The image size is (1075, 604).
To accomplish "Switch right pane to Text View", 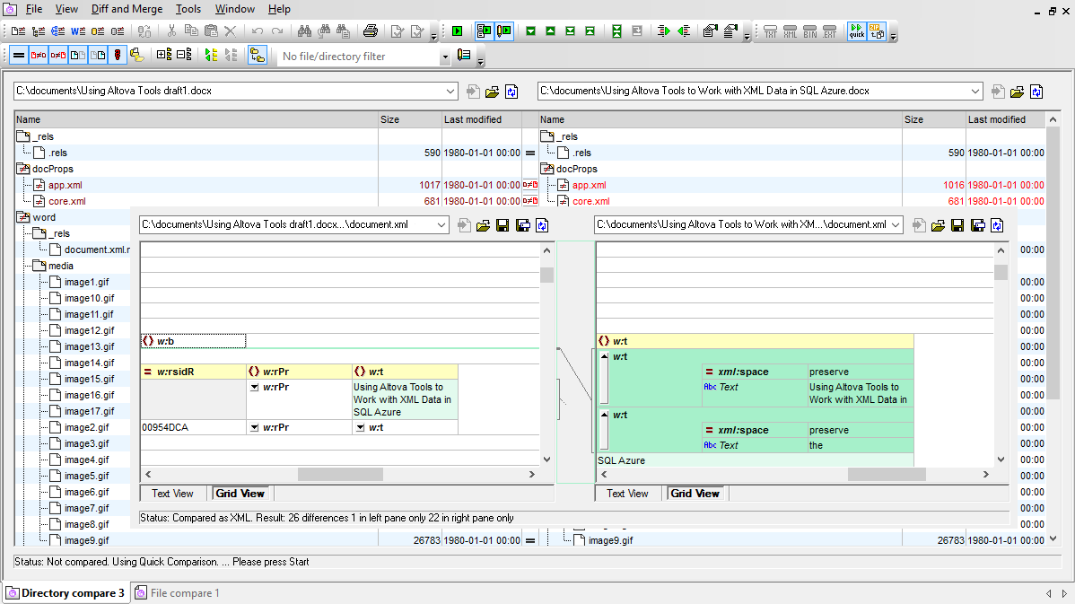I will click(627, 494).
